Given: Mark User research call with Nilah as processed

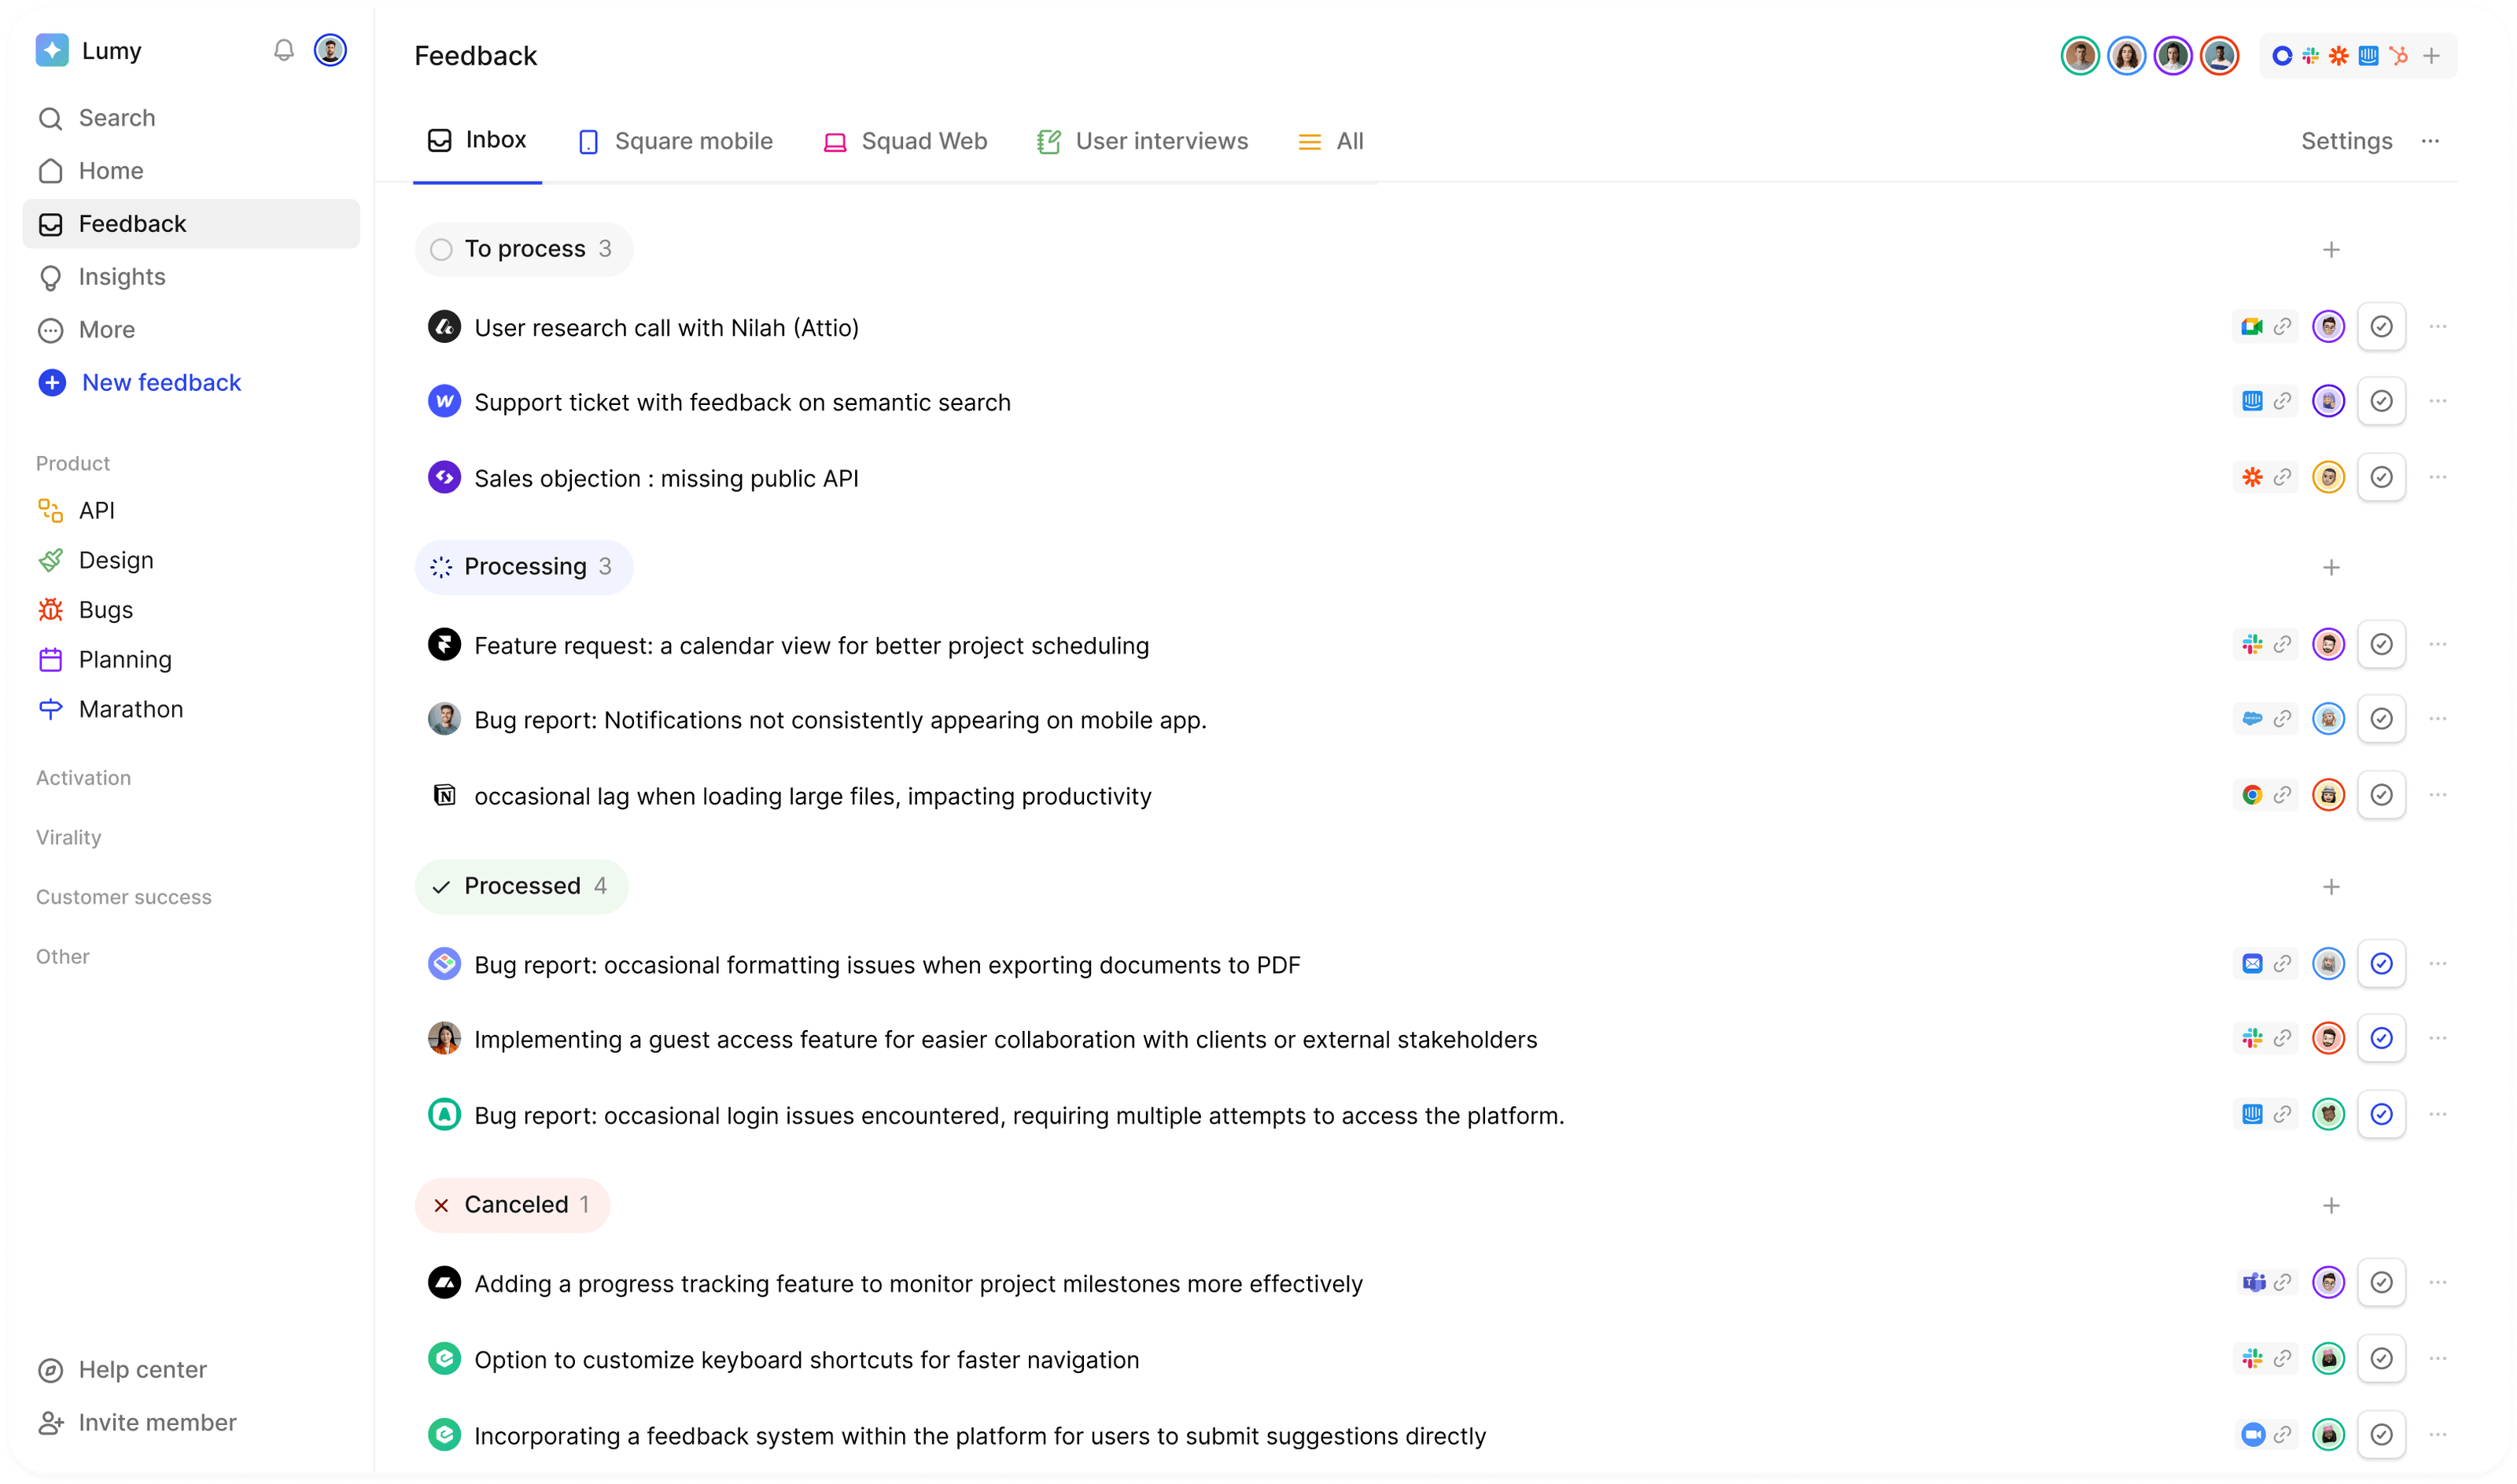Looking at the screenshot, I should pyautogui.click(x=2381, y=327).
